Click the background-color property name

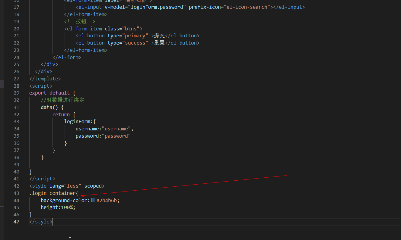tap(64, 200)
